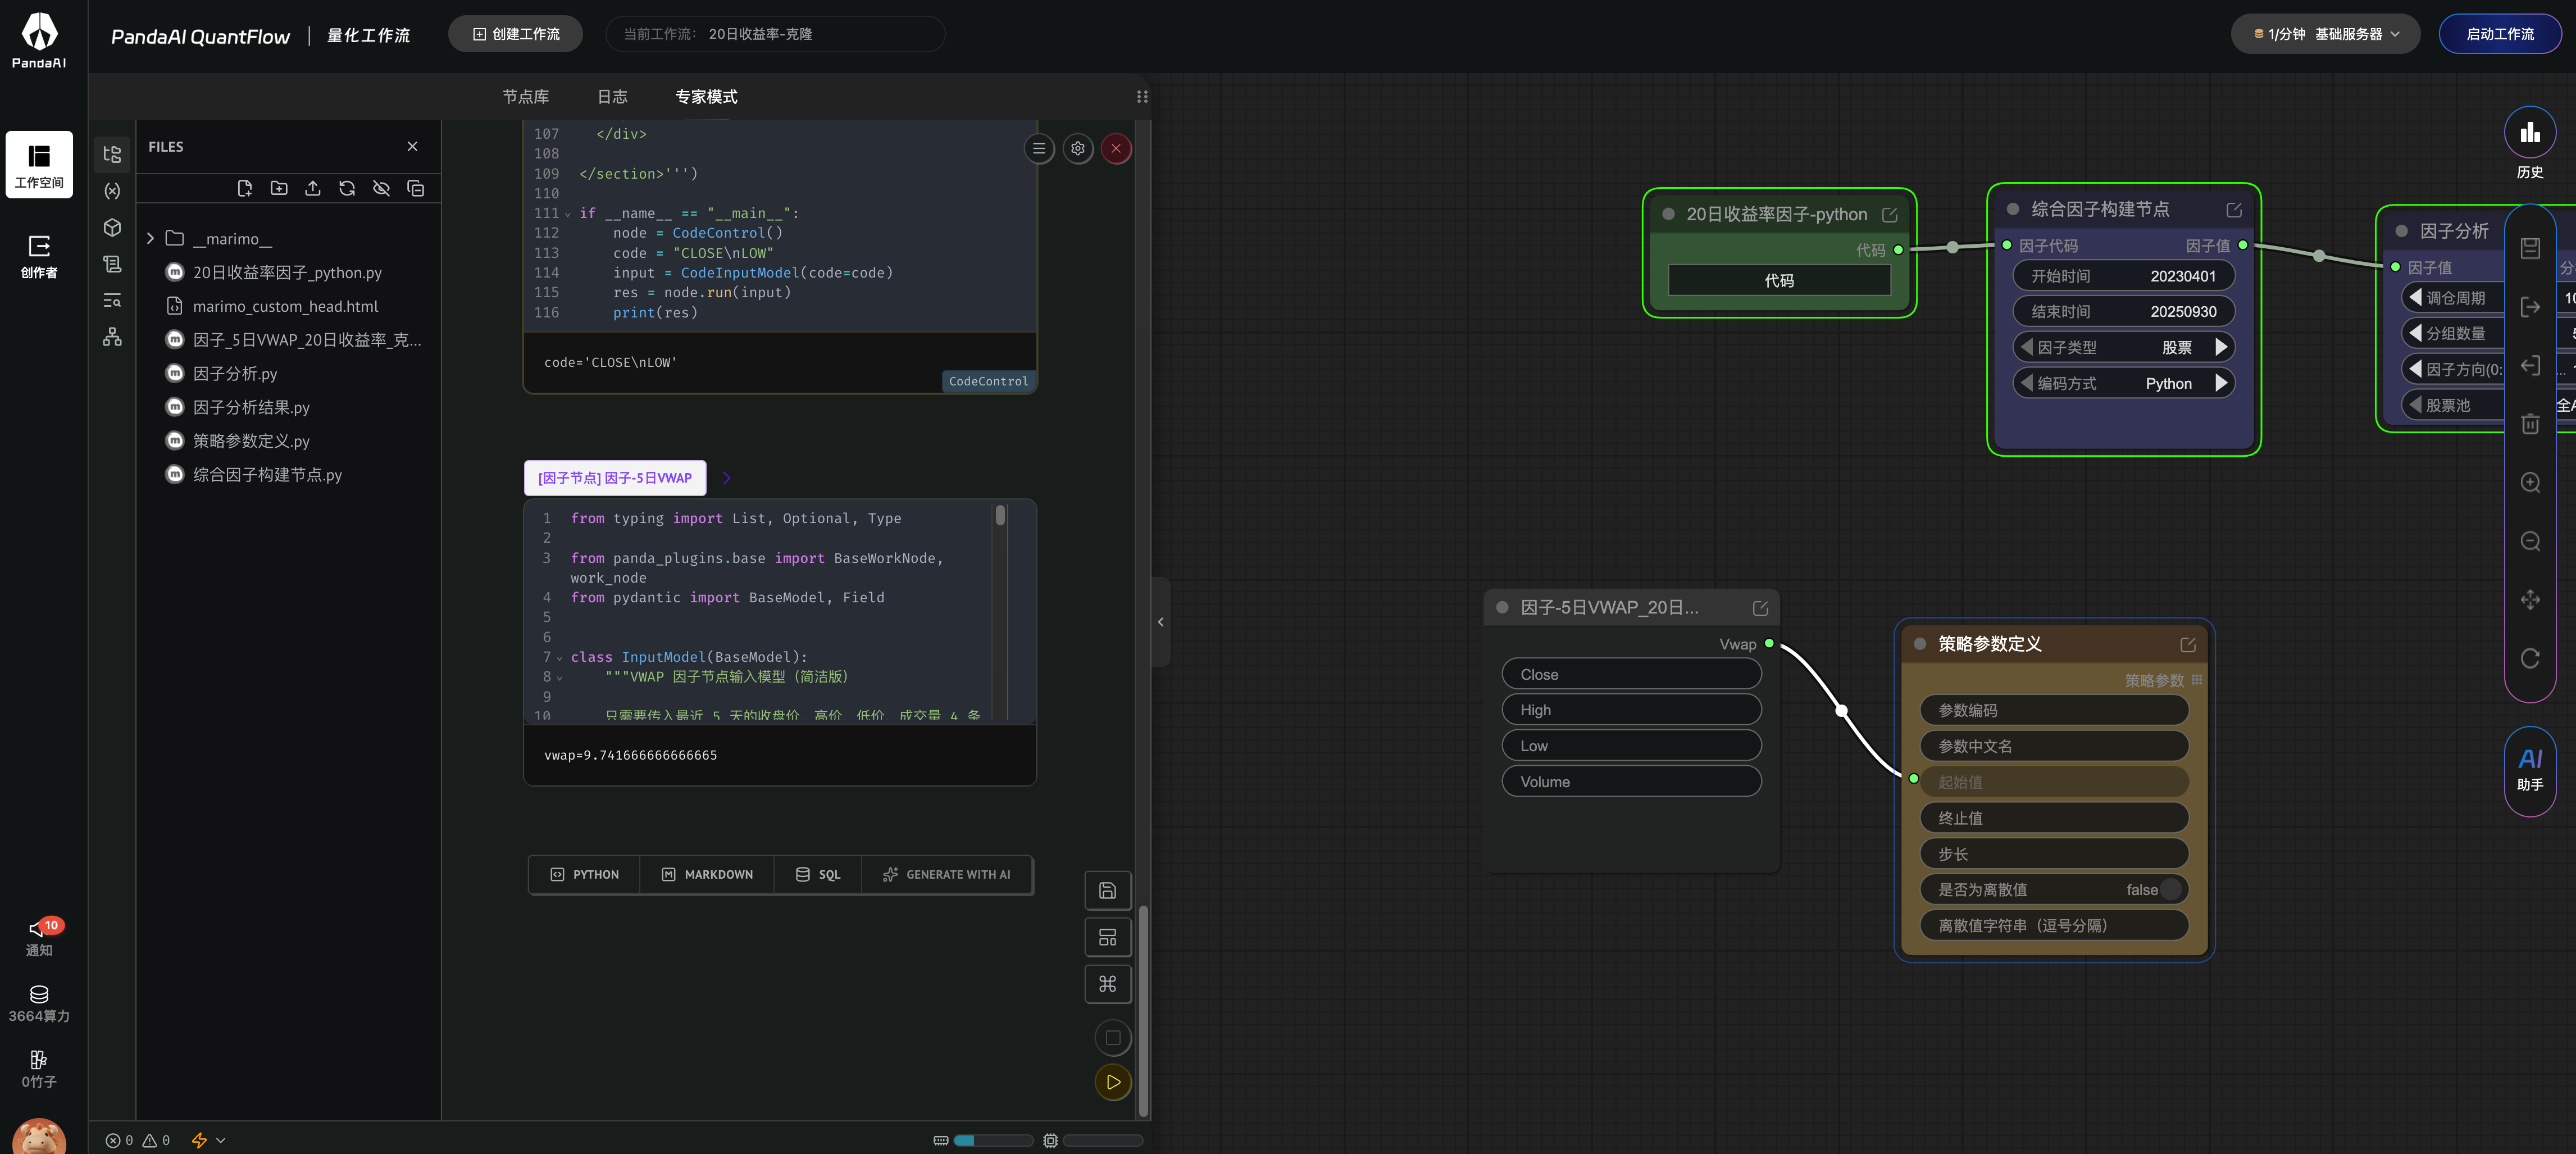Open the 创作者 creator section
This screenshot has width=2576, height=1154.
[39, 256]
